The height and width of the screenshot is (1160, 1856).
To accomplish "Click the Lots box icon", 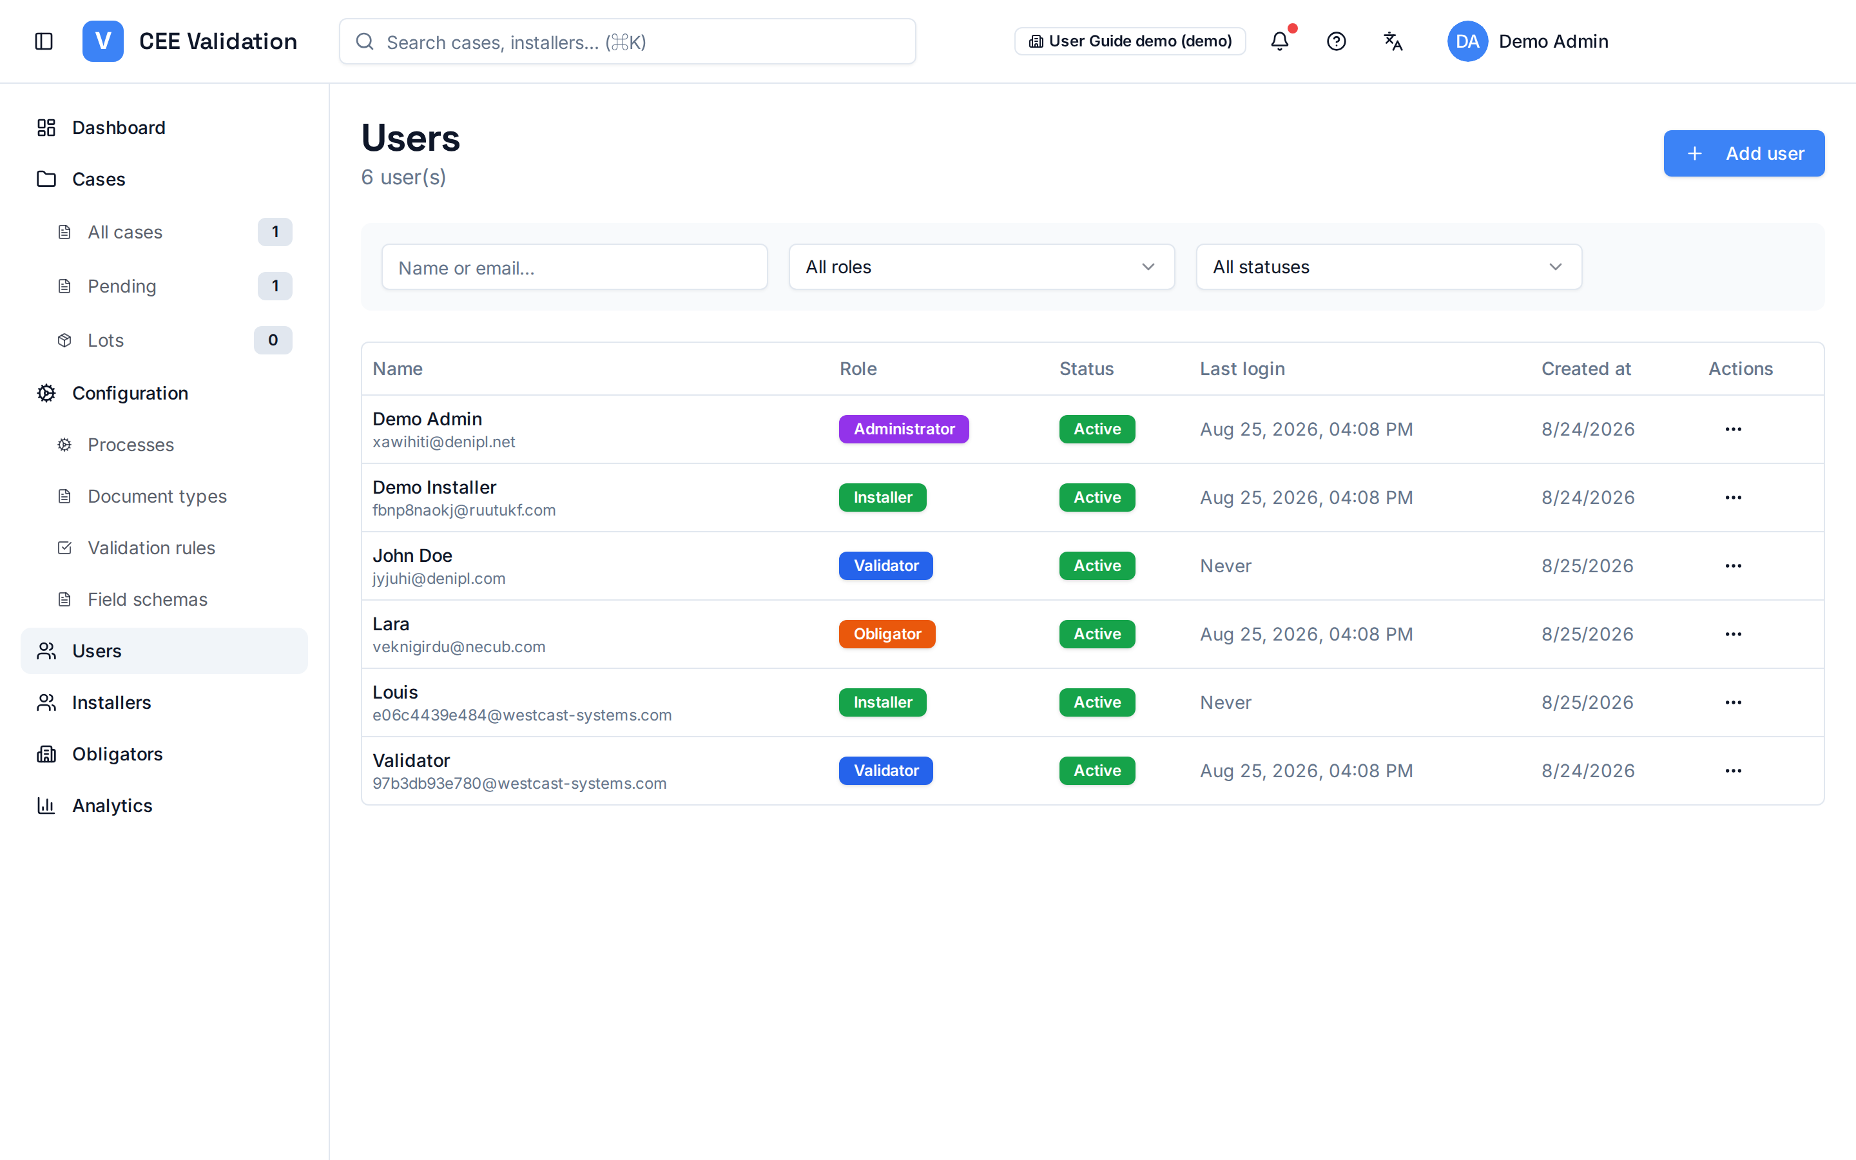I will tap(64, 340).
